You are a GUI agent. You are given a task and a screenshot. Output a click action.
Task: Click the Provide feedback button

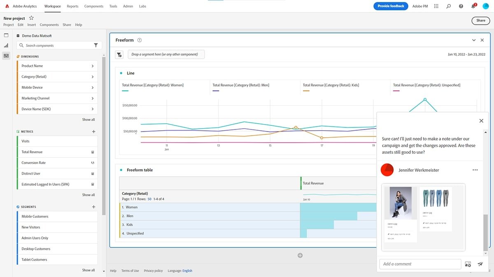(x=391, y=6)
